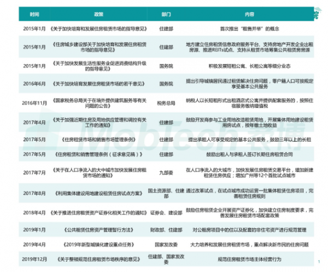Select policy 《住房租赁市场和销售市场管理条例》
Image resolution: width=328 pixels, height=272 pixels.
[x=98, y=140]
